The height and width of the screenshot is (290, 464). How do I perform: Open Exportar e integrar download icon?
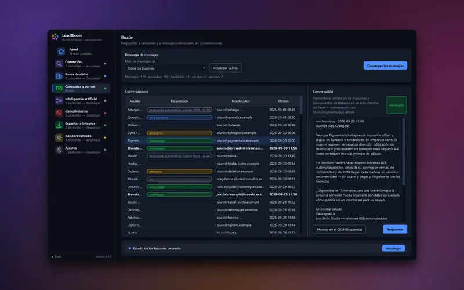[x=59, y=125]
